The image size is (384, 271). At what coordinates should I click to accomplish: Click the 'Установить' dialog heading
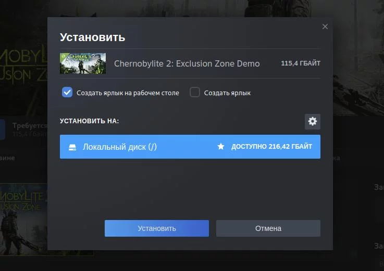[x=92, y=37]
